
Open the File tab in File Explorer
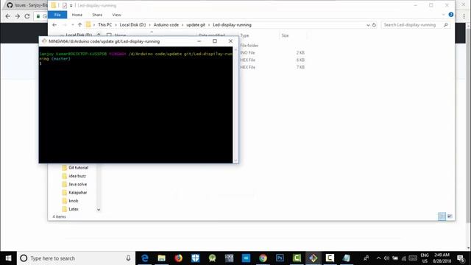pos(57,15)
